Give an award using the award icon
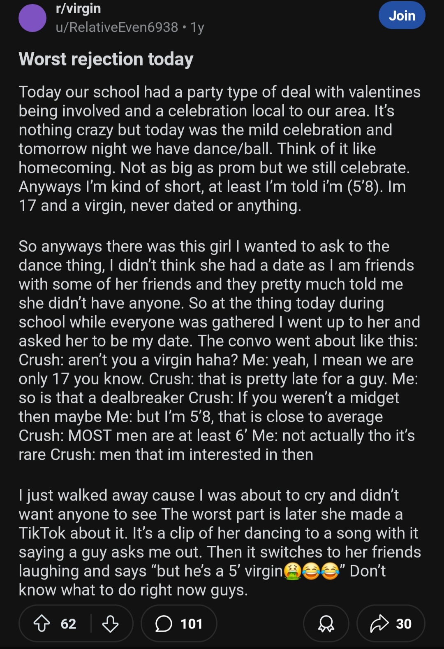 326,623
